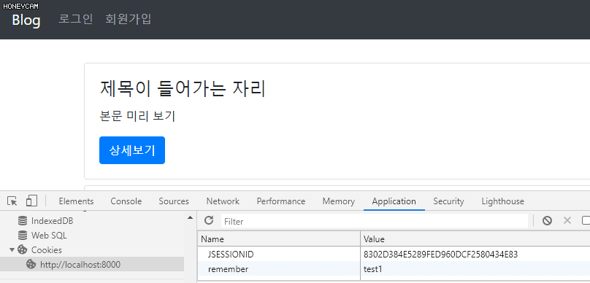
Task: Open the Memory tab
Action: [339, 201]
